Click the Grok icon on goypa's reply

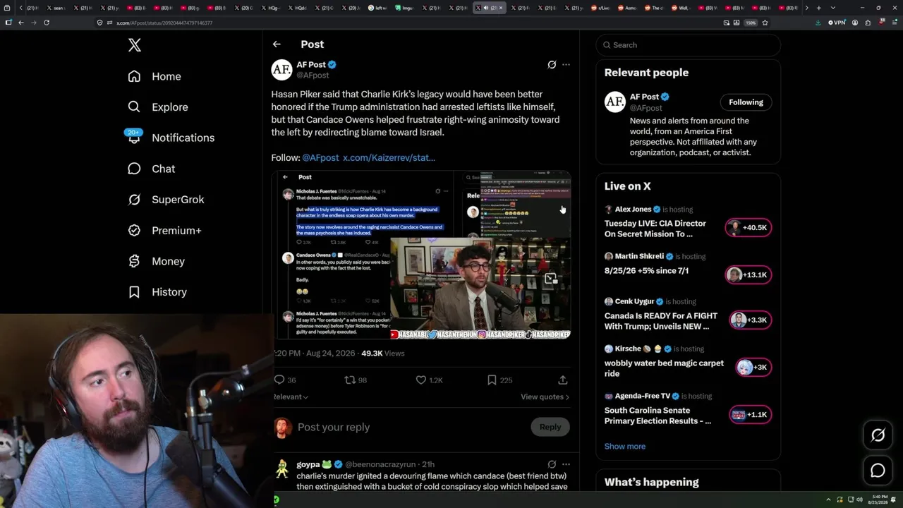[x=552, y=464]
